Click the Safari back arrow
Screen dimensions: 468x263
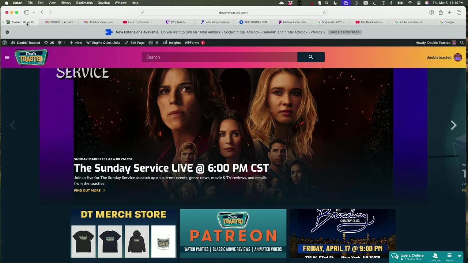click(x=42, y=12)
